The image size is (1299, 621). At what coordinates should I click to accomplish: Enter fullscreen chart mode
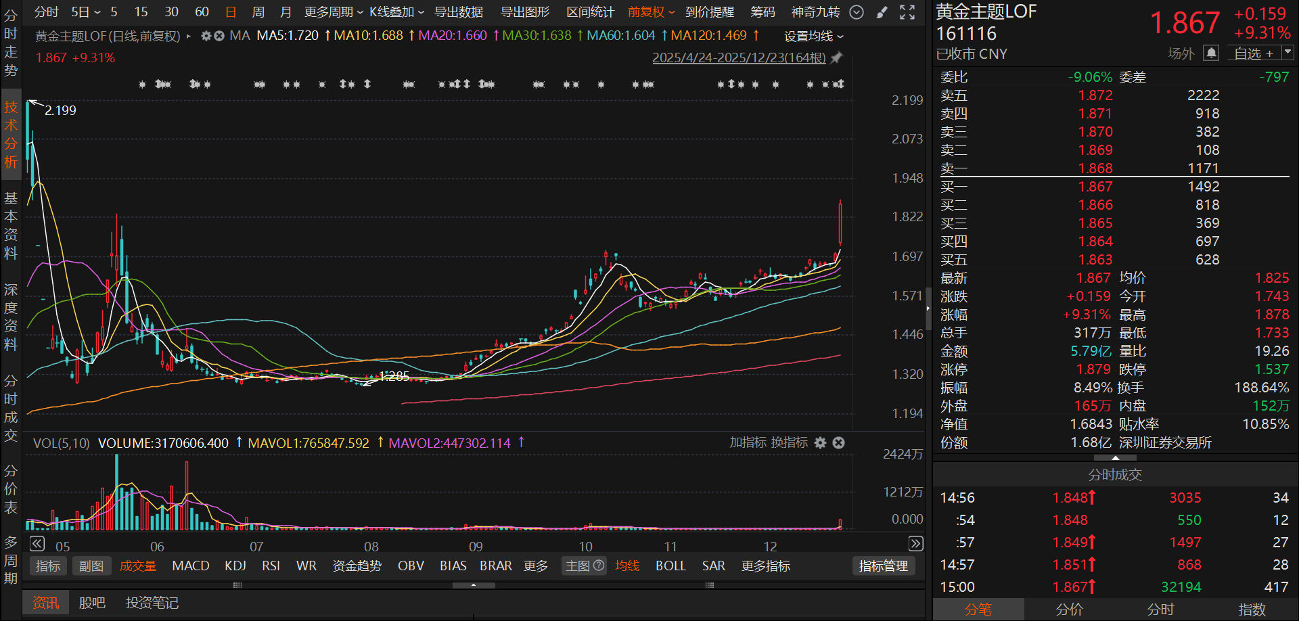point(907,12)
